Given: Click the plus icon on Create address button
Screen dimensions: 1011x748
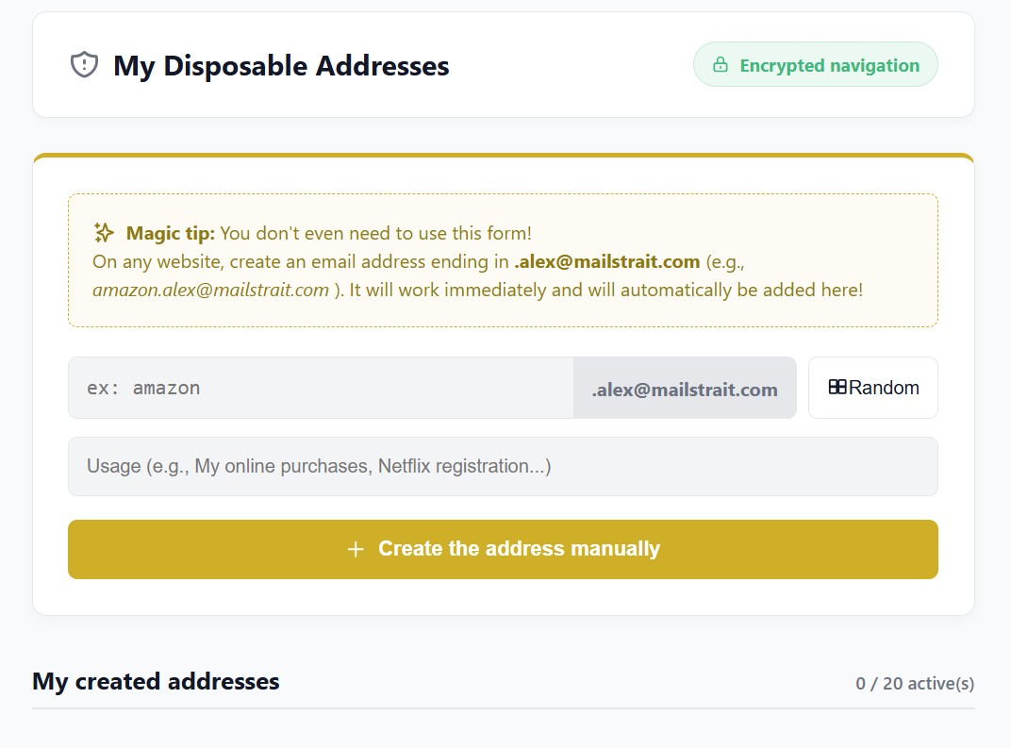Looking at the screenshot, I should 356,549.
